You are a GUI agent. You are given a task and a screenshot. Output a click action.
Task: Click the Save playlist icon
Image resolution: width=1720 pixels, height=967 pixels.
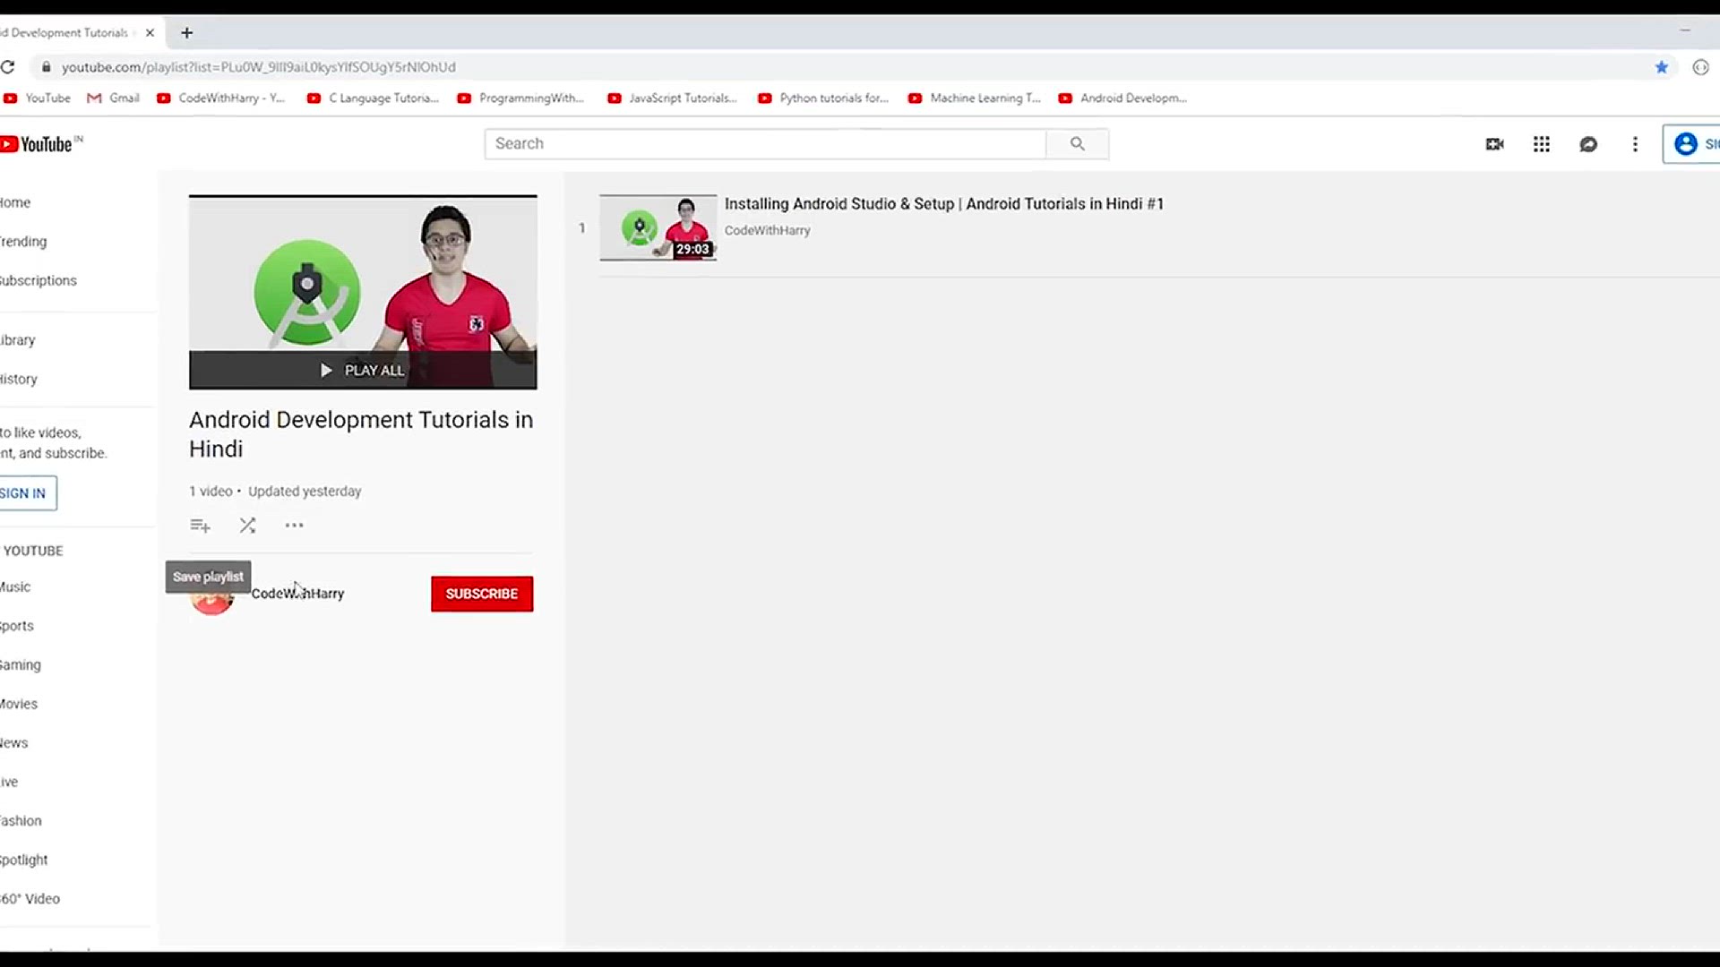pyautogui.click(x=200, y=526)
